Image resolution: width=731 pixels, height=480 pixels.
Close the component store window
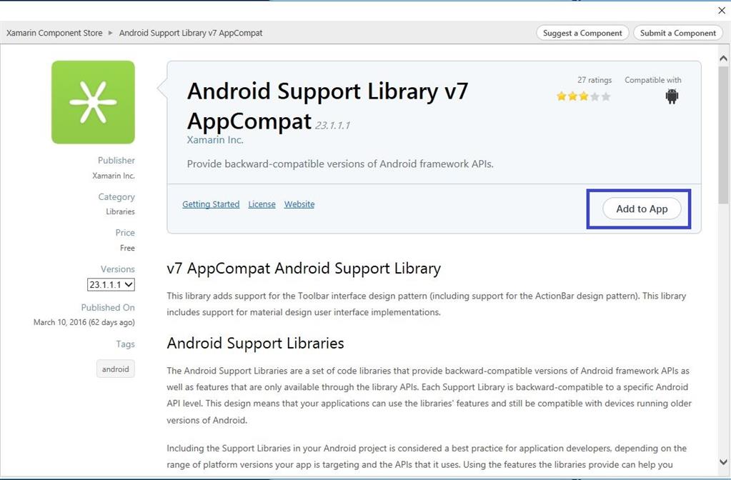(x=721, y=11)
